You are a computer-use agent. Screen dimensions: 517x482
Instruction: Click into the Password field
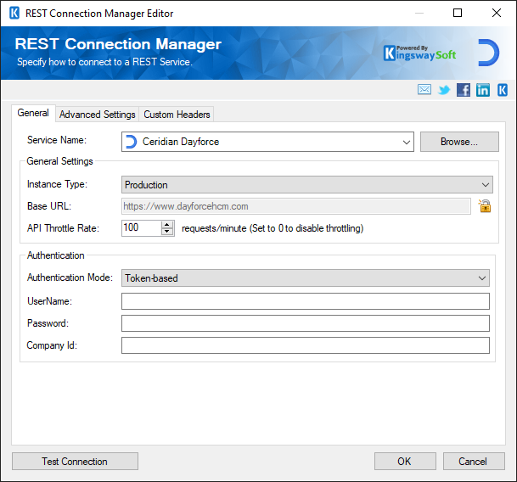tap(306, 323)
